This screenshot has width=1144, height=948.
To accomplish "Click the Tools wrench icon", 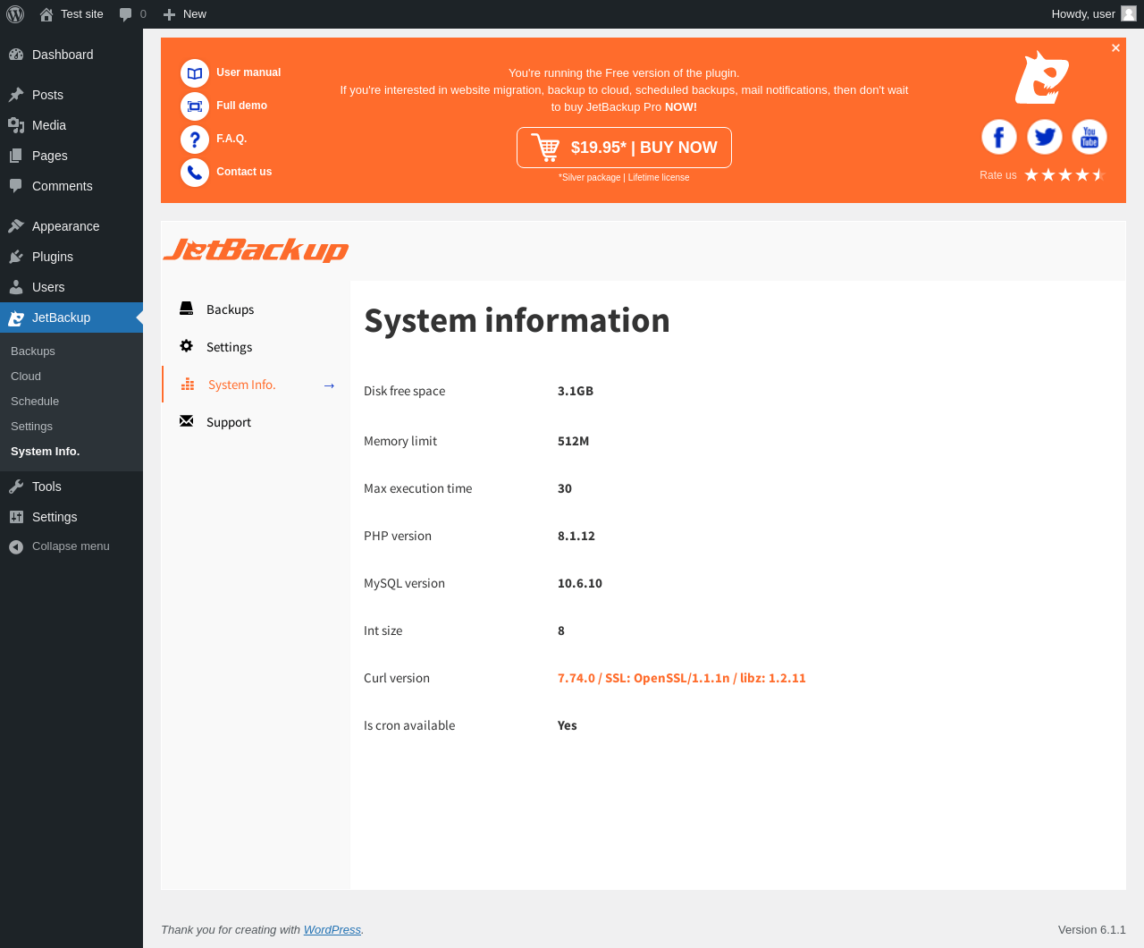I will click(x=16, y=487).
